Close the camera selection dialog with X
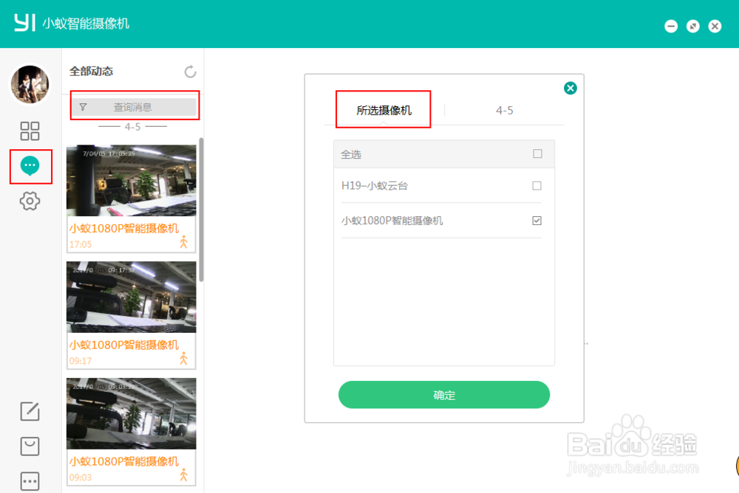 coord(570,87)
